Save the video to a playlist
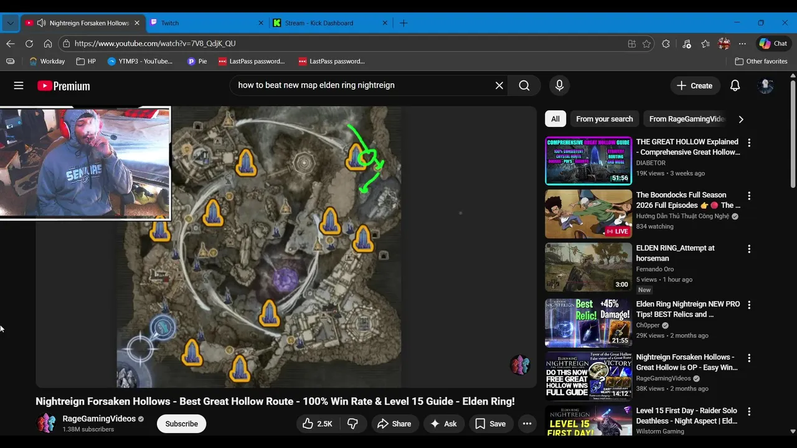Image resolution: width=797 pixels, height=448 pixels. [x=491, y=424]
